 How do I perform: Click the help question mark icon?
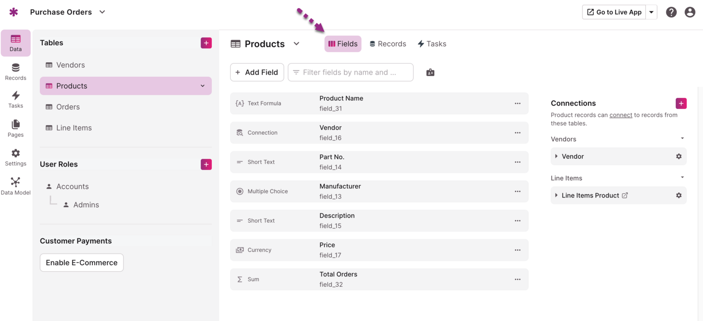pyautogui.click(x=671, y=12)
